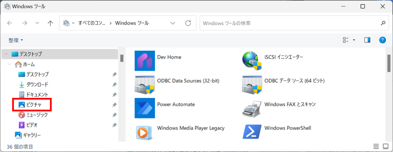Viewport: 393px width, 152px height.
Task: Collapse the top デスクトップ tree node
Action: (x=6, y=54)
